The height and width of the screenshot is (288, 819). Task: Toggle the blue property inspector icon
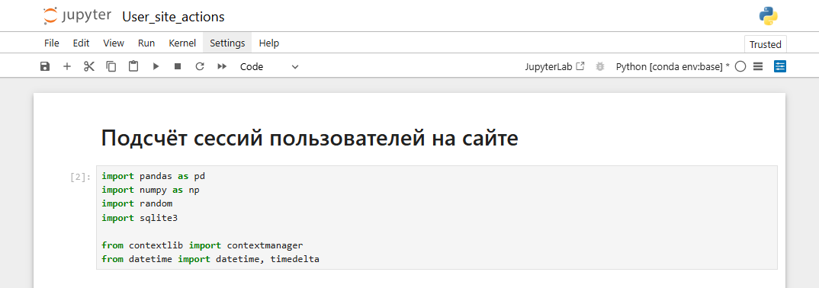(x=780, y=67)
